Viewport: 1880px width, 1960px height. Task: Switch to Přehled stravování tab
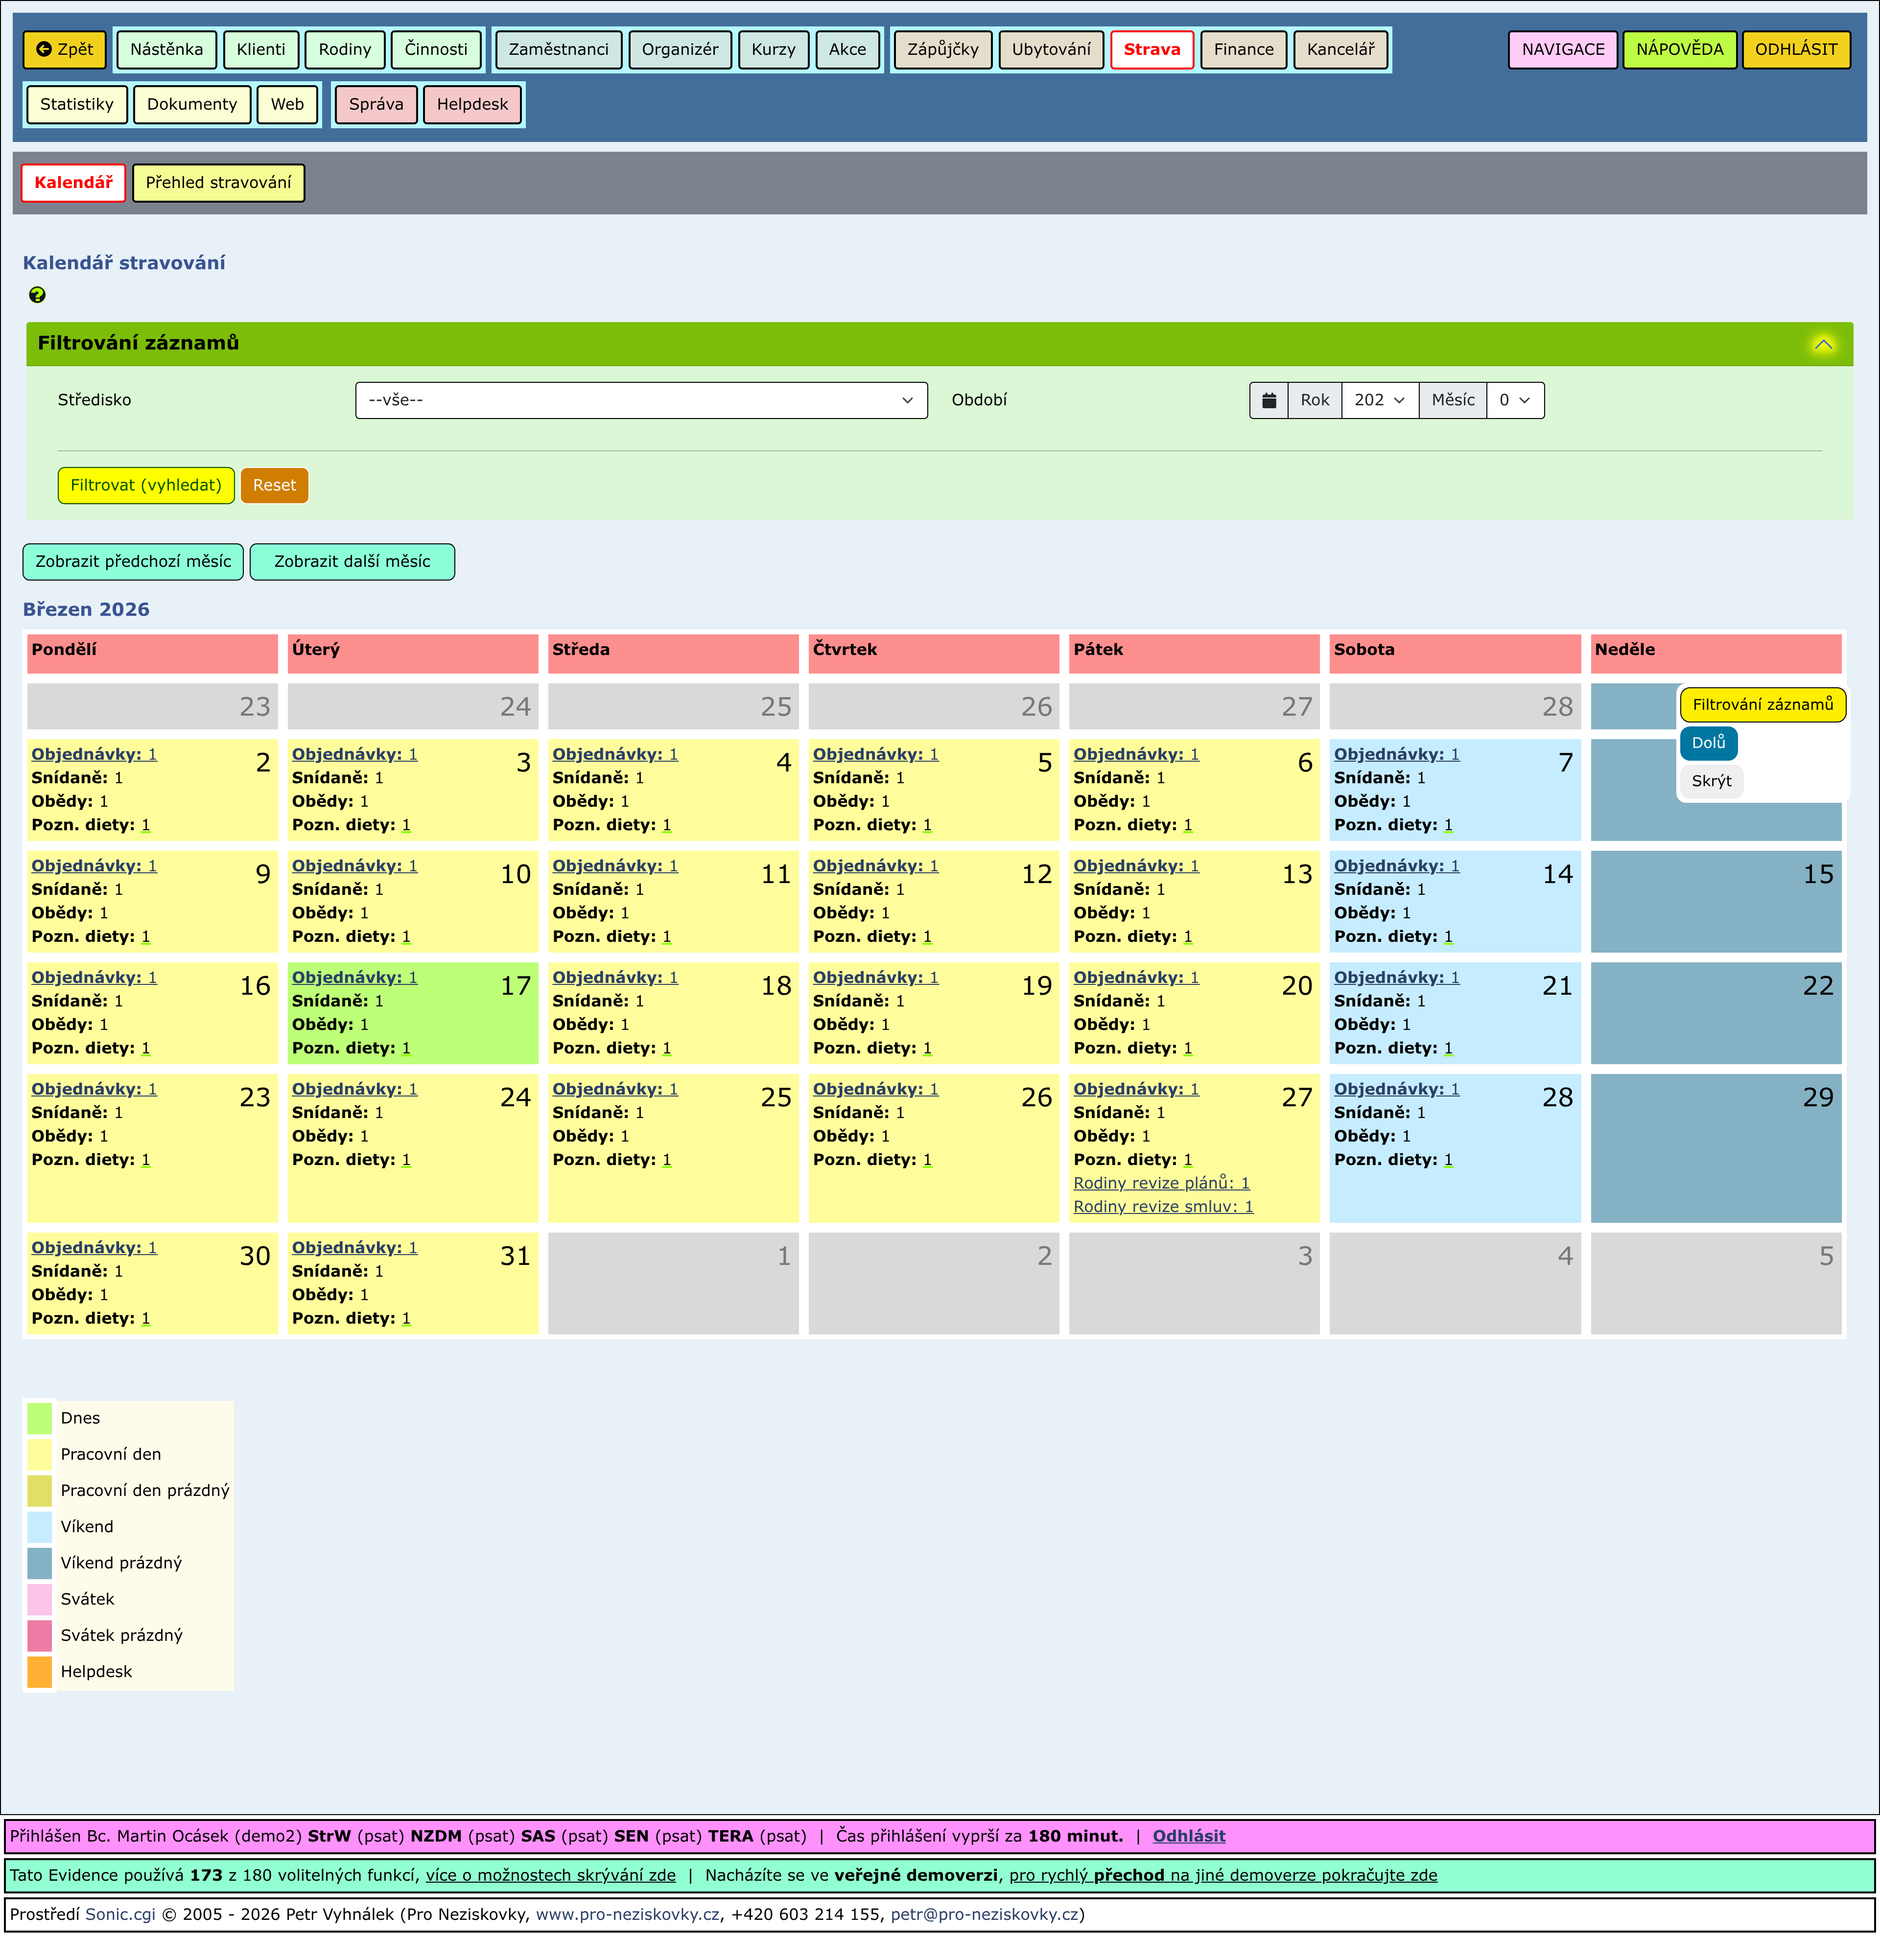218,183
